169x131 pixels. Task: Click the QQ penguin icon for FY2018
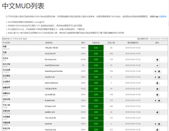click(x=159, y=71)
